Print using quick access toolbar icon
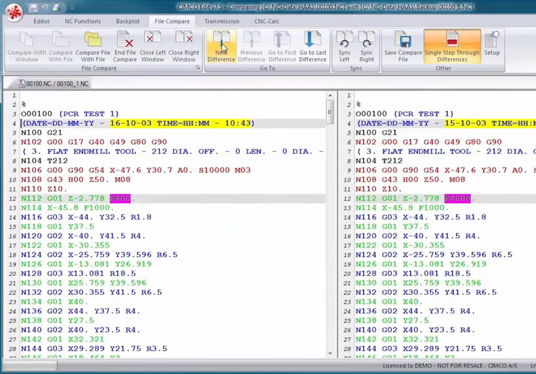Viewport: 536px width, 374px height. click(x=57, y=7)
